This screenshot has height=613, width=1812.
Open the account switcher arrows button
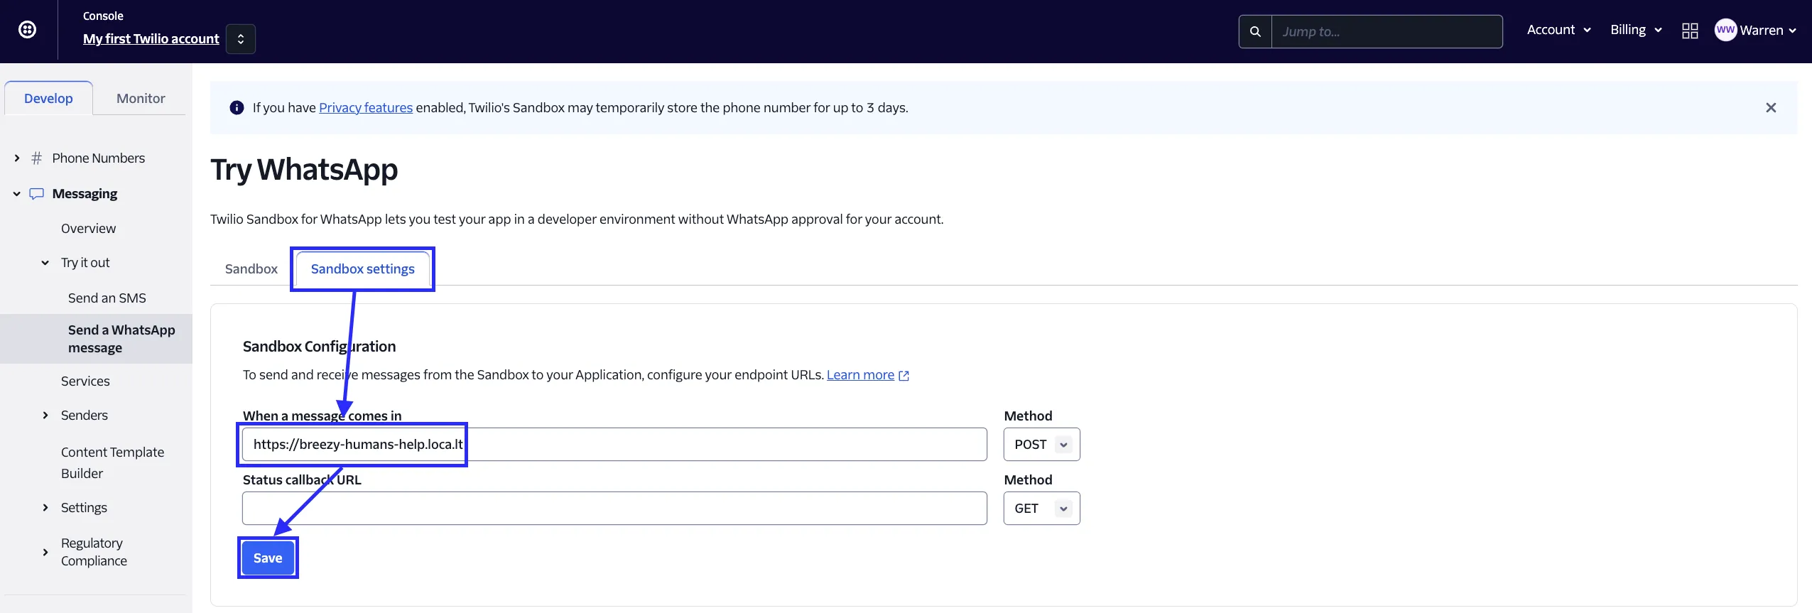click(x=241, y=39)
